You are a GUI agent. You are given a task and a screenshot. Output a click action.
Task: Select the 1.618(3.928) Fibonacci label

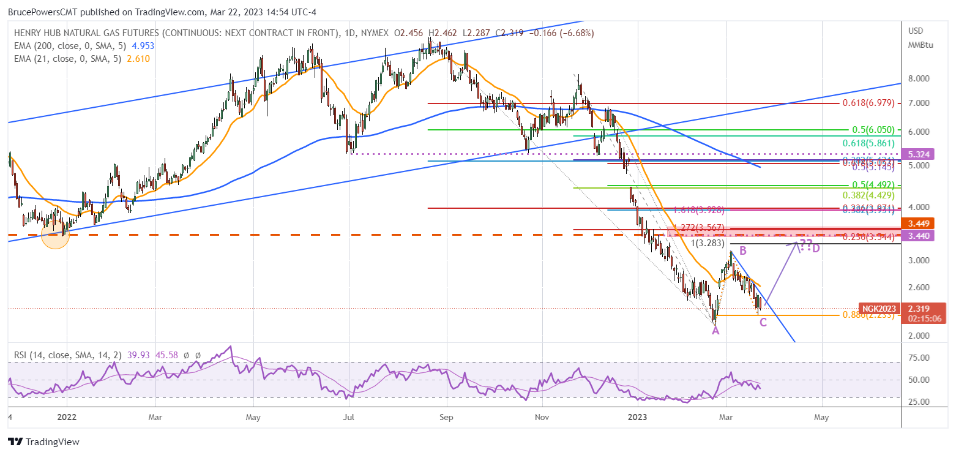pyautogui.click(x=699, y=210)
